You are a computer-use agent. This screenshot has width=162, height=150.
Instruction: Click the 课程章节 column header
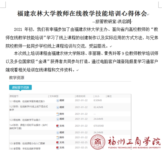14,96
